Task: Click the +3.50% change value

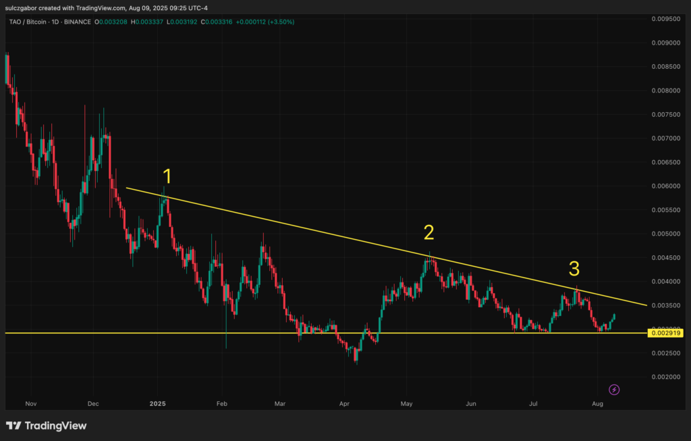Action: [x=281, y=22]
